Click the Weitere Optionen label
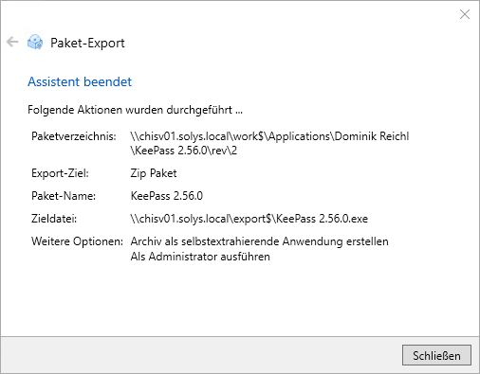Screen dimensions: 480x374 [77, 241]
